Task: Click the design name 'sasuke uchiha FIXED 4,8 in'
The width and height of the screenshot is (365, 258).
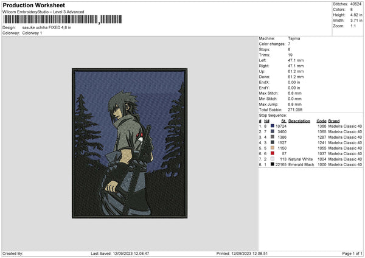Action: pos(47,27)
